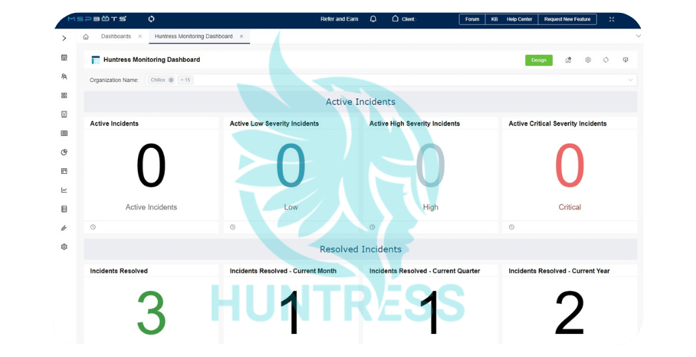The image size is (696, 357).
Task: Click the Resolved Incidents section header
Action: pos(360,249)
